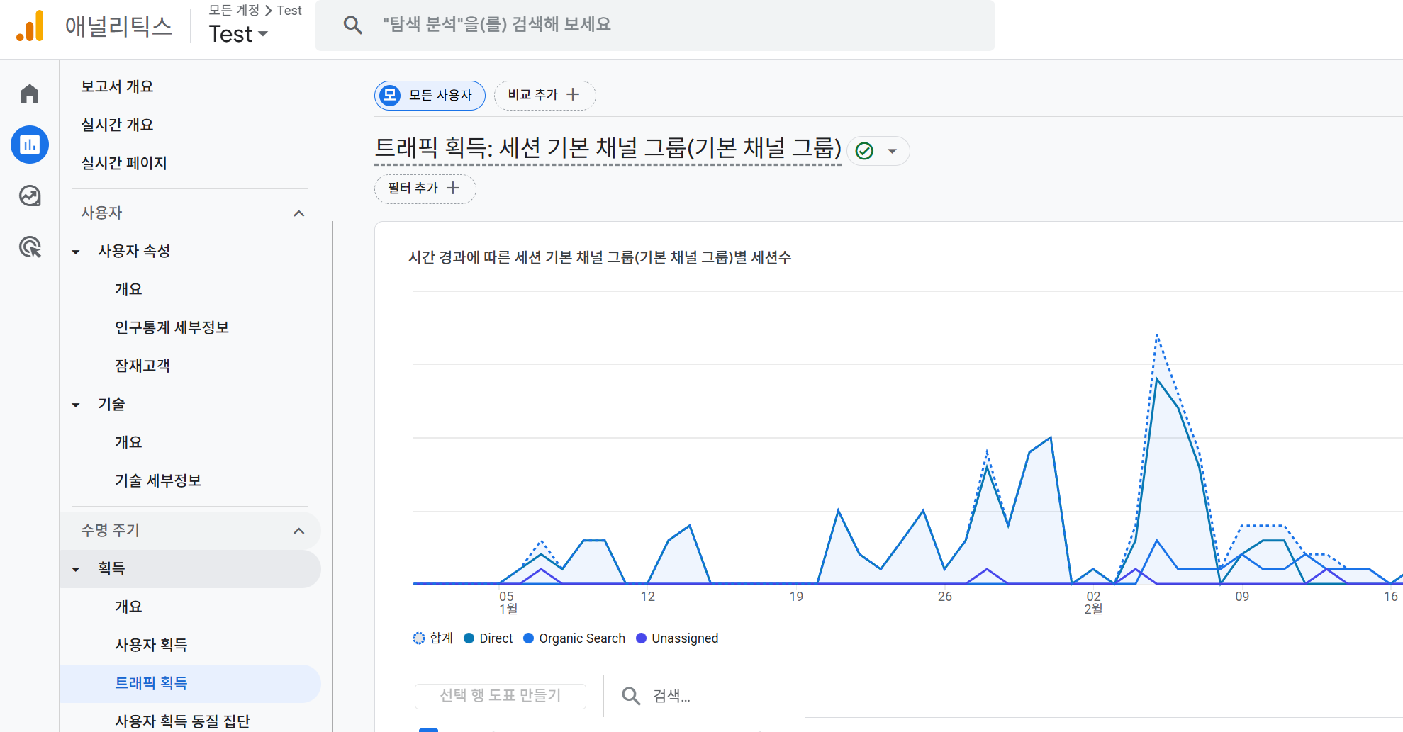Image resolution: width=1403 pixels, height=732 pixels.
Task: Click the 비교 추가 button
Action: click(544, 95)
